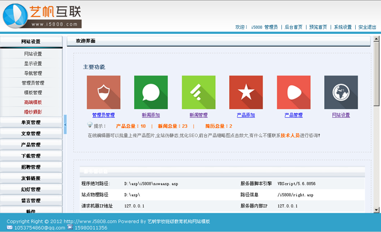Click the 艺帆学校班级教育机构网站模板 footer link

[179, 221]
